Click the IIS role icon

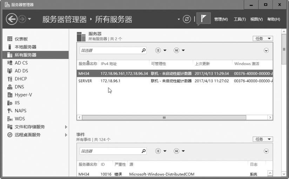pos(10,103)
